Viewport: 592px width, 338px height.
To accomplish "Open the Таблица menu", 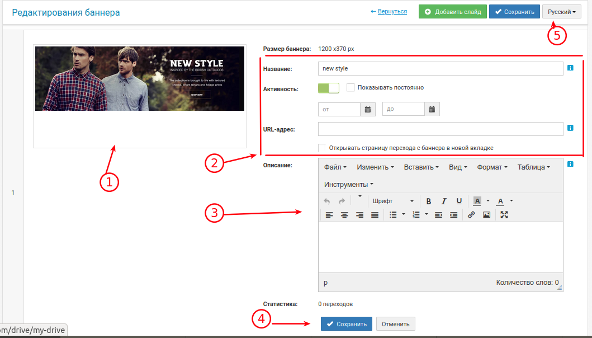I will coord(533,167).
